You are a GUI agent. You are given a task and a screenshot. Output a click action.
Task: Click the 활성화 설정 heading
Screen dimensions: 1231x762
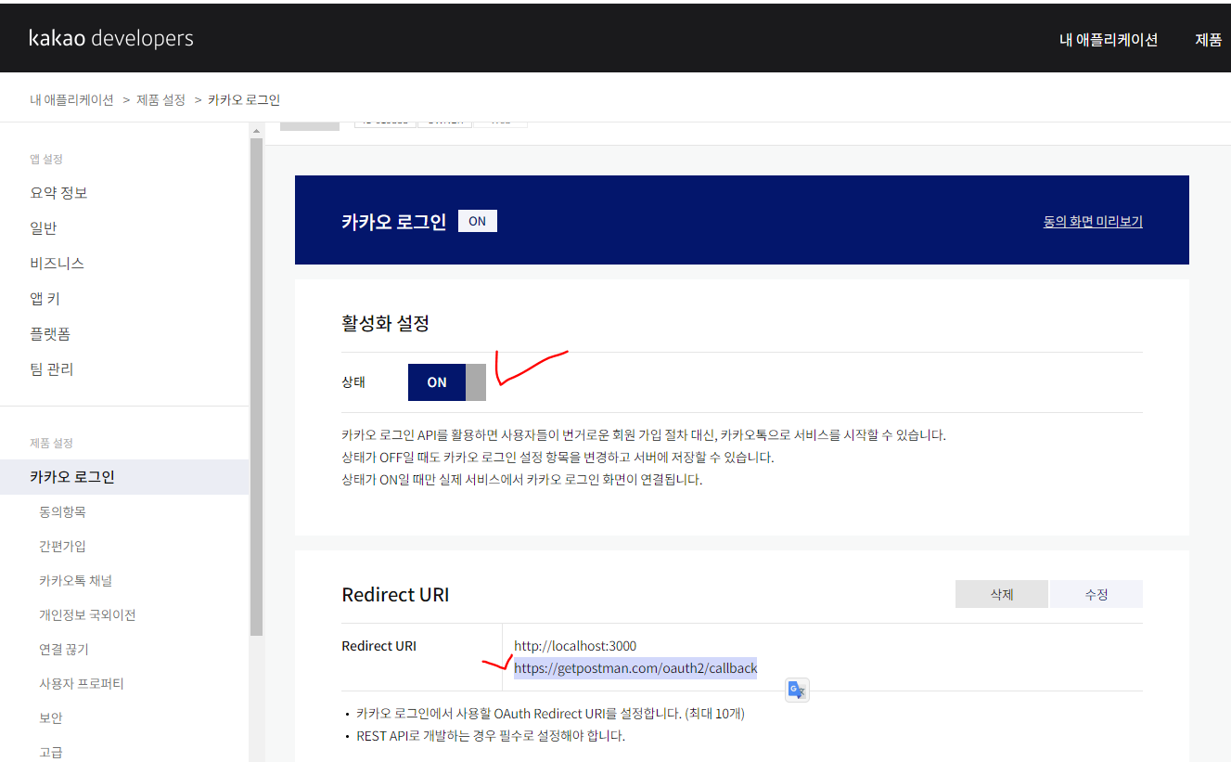click(385, 324)
